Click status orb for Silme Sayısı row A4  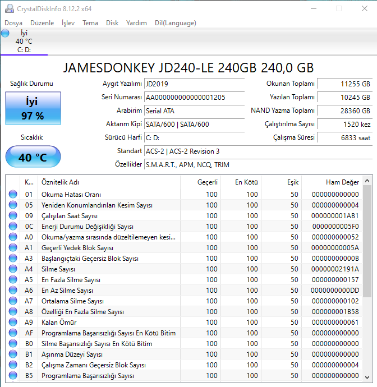click(13, 269)
